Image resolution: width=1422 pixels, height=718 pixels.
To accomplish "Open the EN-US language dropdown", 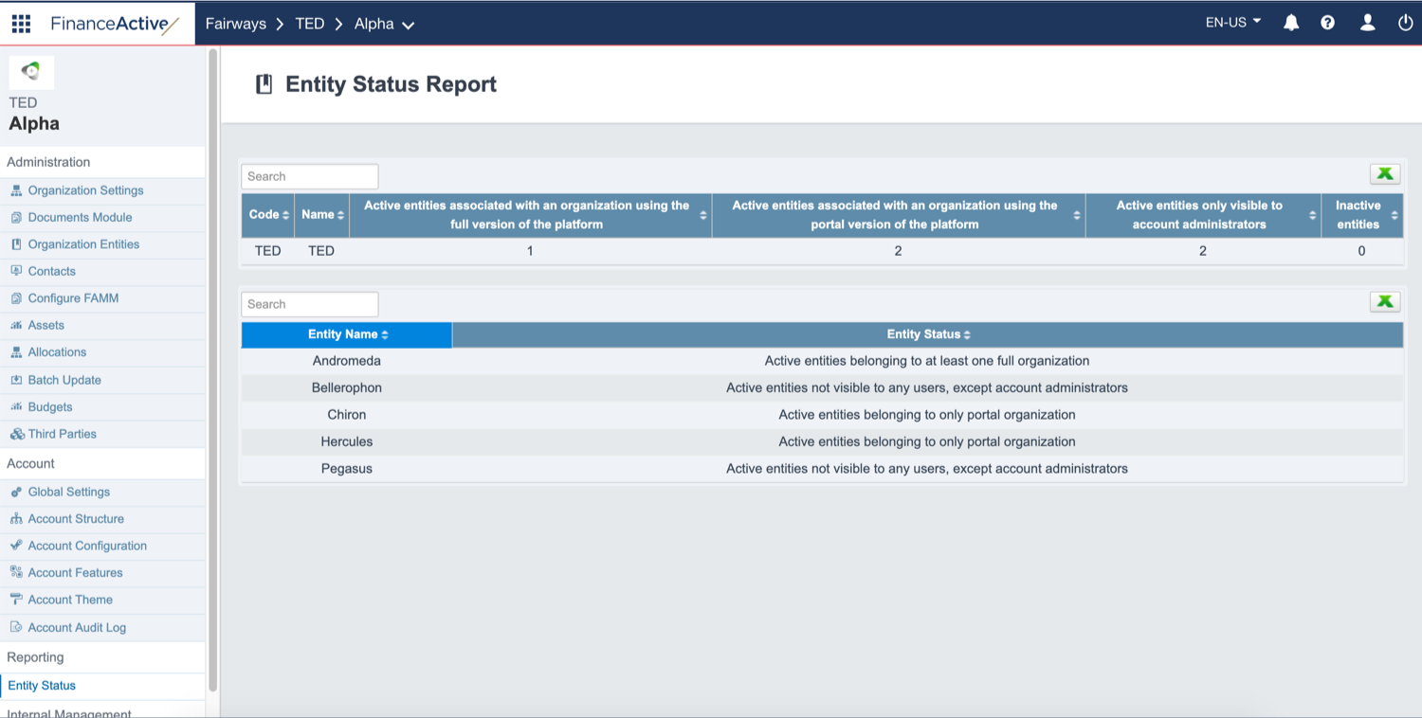I will (1231, 22).
